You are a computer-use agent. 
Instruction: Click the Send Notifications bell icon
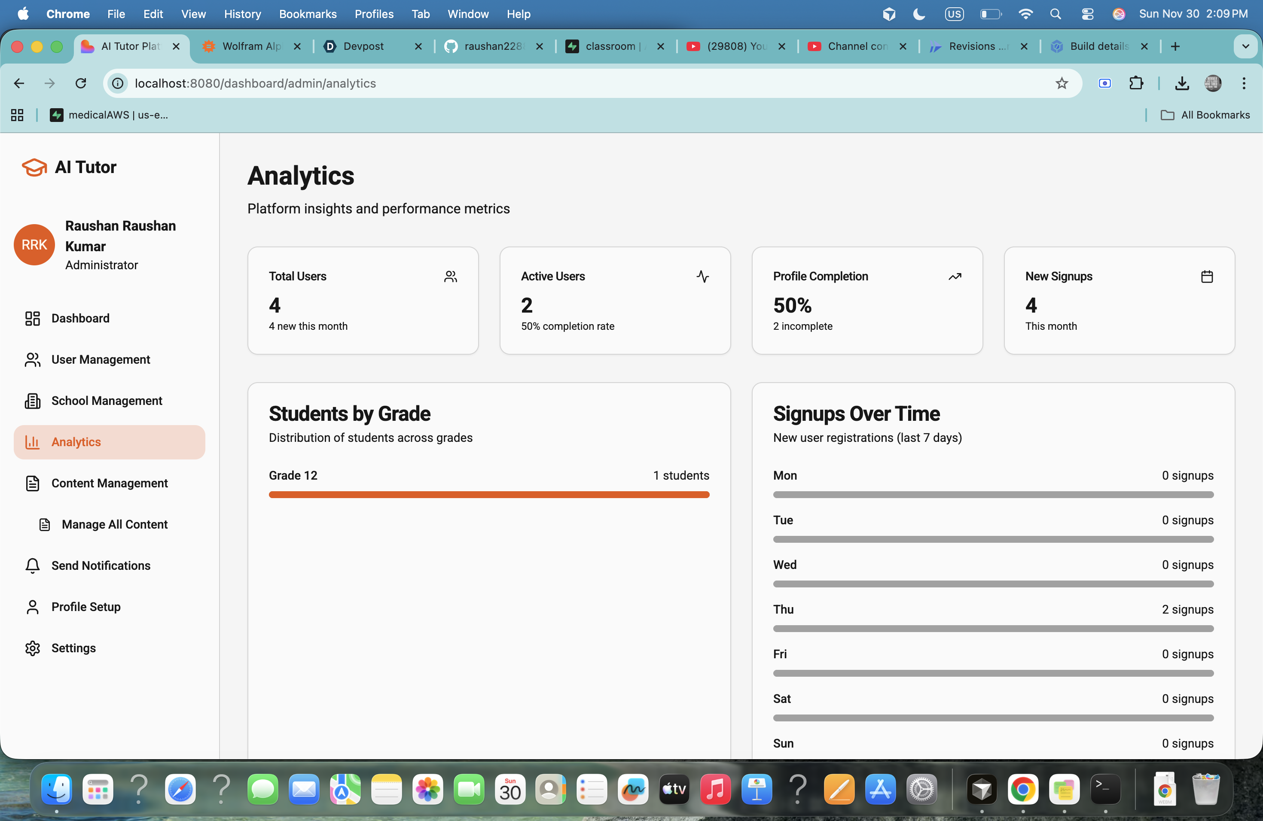(32, 566)
